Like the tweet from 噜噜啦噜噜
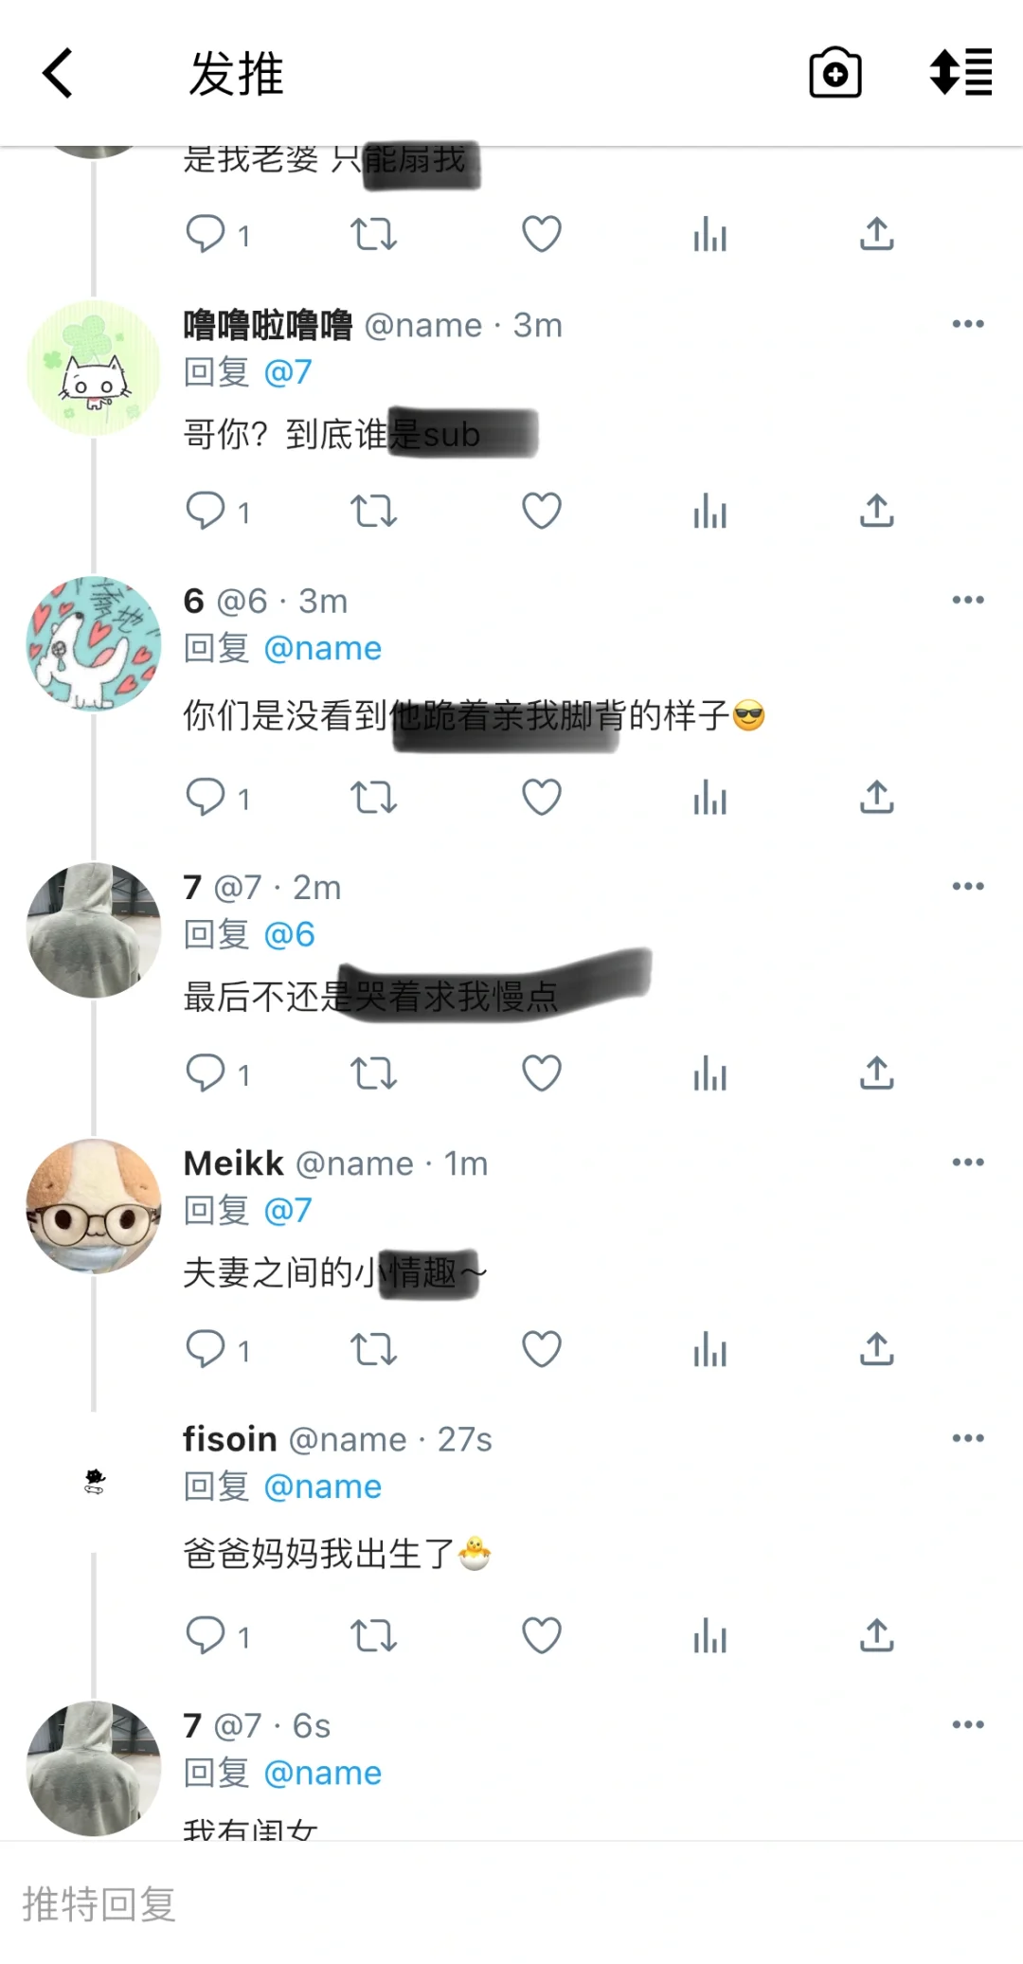 [542, 512]
